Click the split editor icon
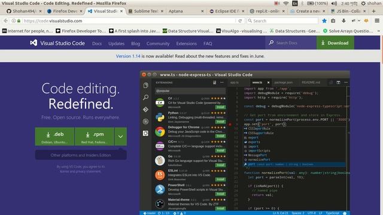 [338, 82]
